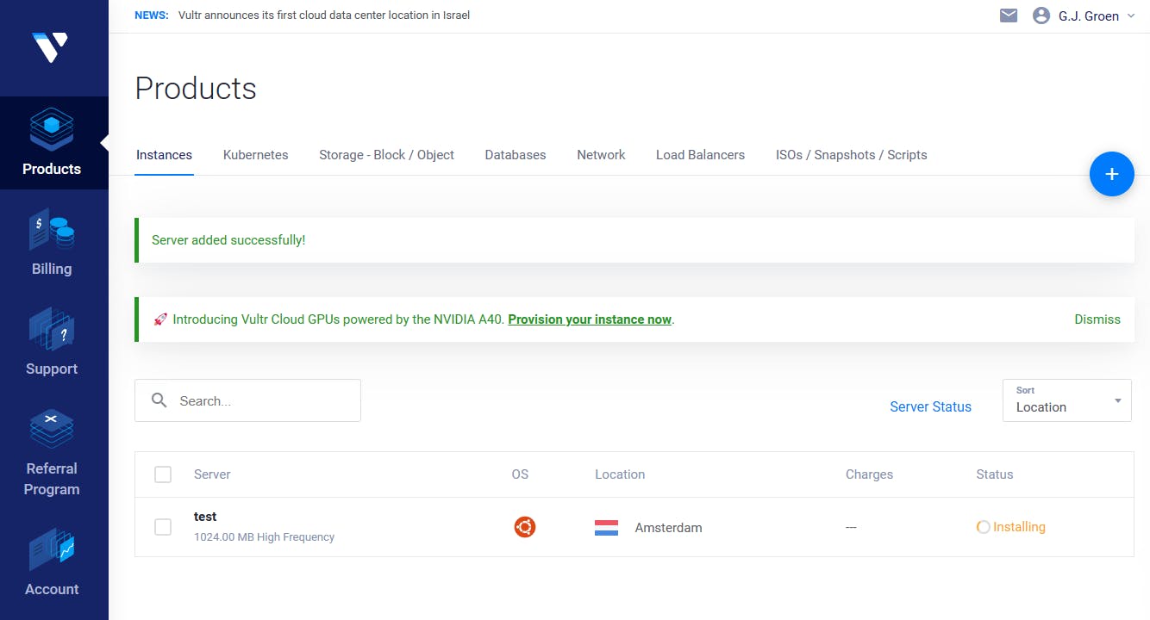Viewport: 1150px width, 620px height.
Task: Click the blue plus deploy button
Action: click(x=1111, y=174)
